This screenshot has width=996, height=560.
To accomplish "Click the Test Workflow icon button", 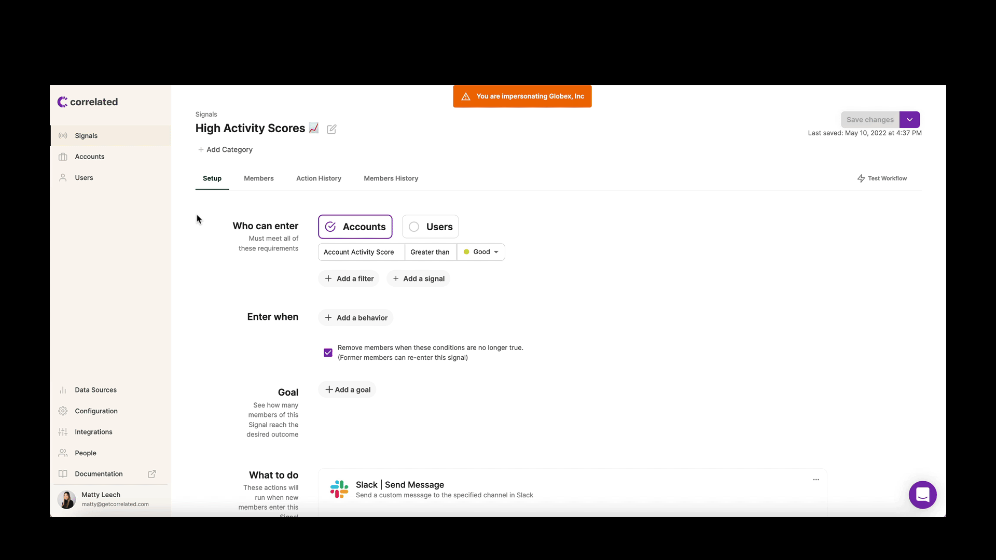I will click(861, 178).
